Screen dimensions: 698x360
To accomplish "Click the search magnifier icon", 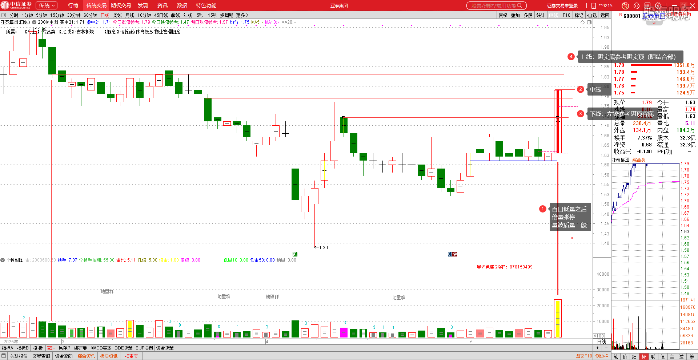I will point(520,5).
